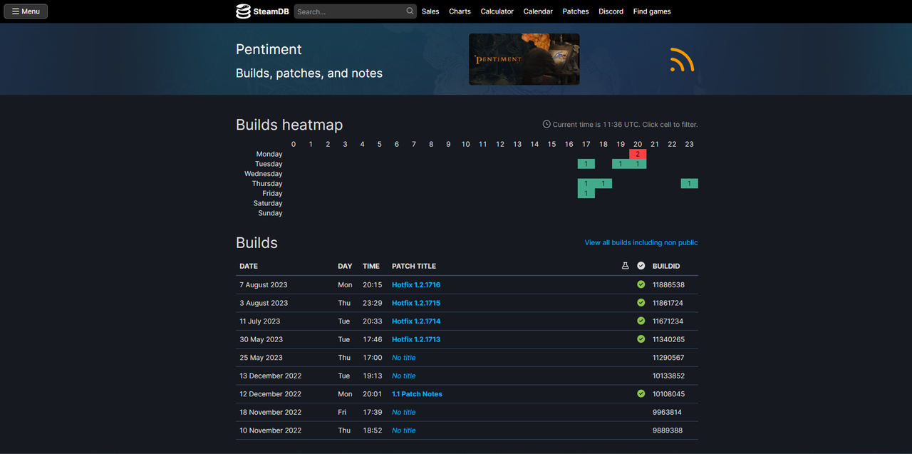
Task: Click the beta flask column icon
Action: coord(625,266)
